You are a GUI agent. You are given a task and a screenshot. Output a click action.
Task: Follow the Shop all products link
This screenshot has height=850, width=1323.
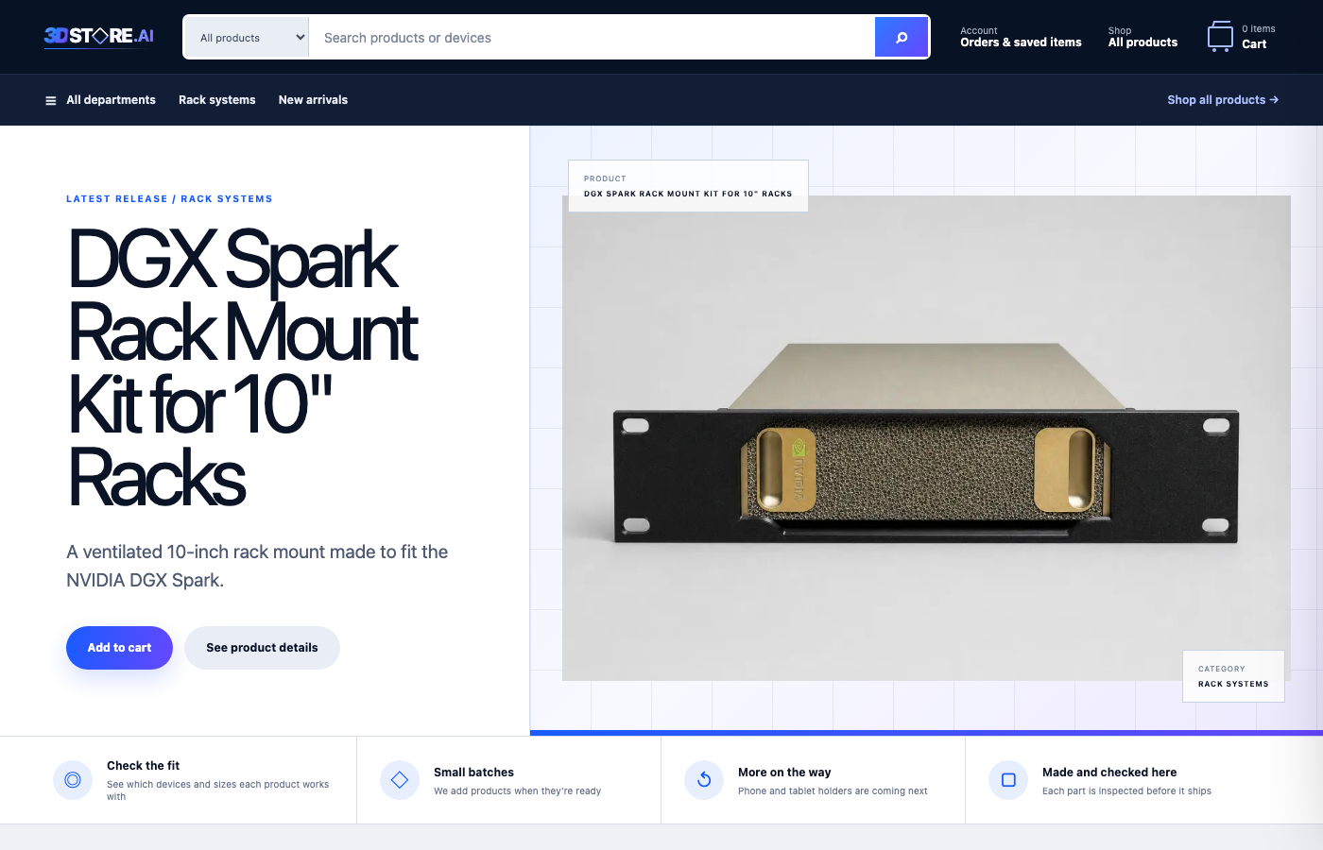click(x=1223, y=100)
